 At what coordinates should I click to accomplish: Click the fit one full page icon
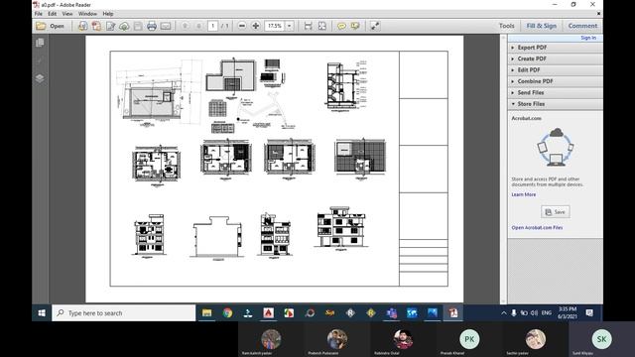point(321,26)
